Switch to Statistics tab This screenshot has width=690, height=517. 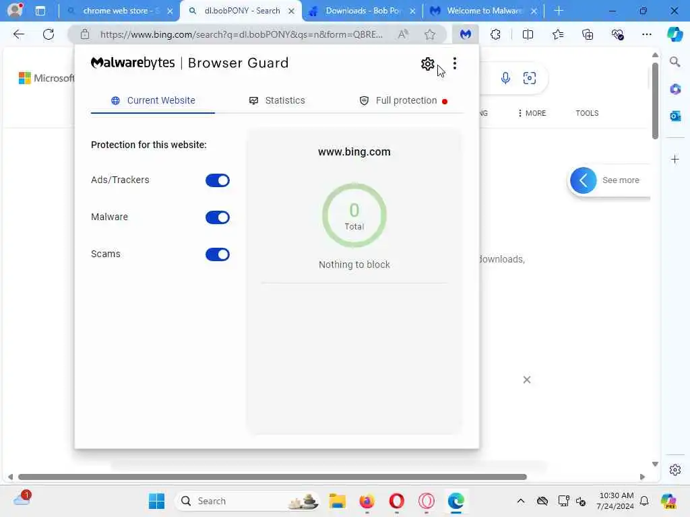coord(277,101)
